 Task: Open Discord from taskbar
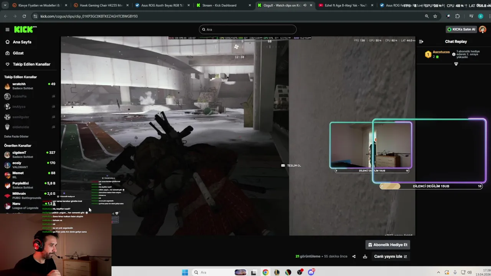point(311,272)
